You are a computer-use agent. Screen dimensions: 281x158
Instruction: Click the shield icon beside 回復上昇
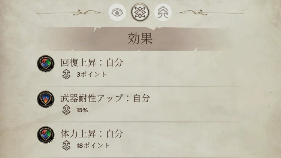pos(46,64)
